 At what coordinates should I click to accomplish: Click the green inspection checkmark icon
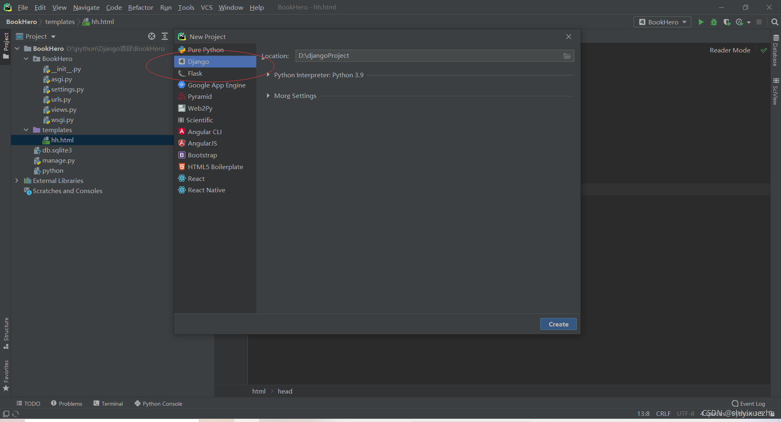click(764, 50)
